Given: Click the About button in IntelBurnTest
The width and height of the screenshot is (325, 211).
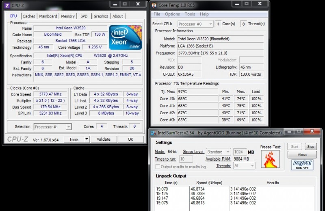Looking at the screenshot, I should click(302, 155).
